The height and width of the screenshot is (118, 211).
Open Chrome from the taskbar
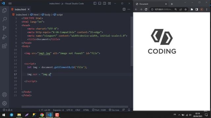click(x=42, y=115)
